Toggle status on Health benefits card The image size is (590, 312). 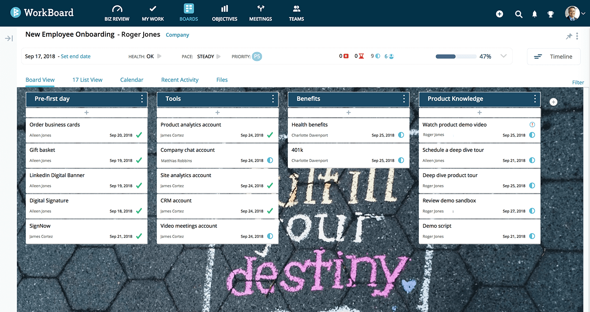click(401, 135)
